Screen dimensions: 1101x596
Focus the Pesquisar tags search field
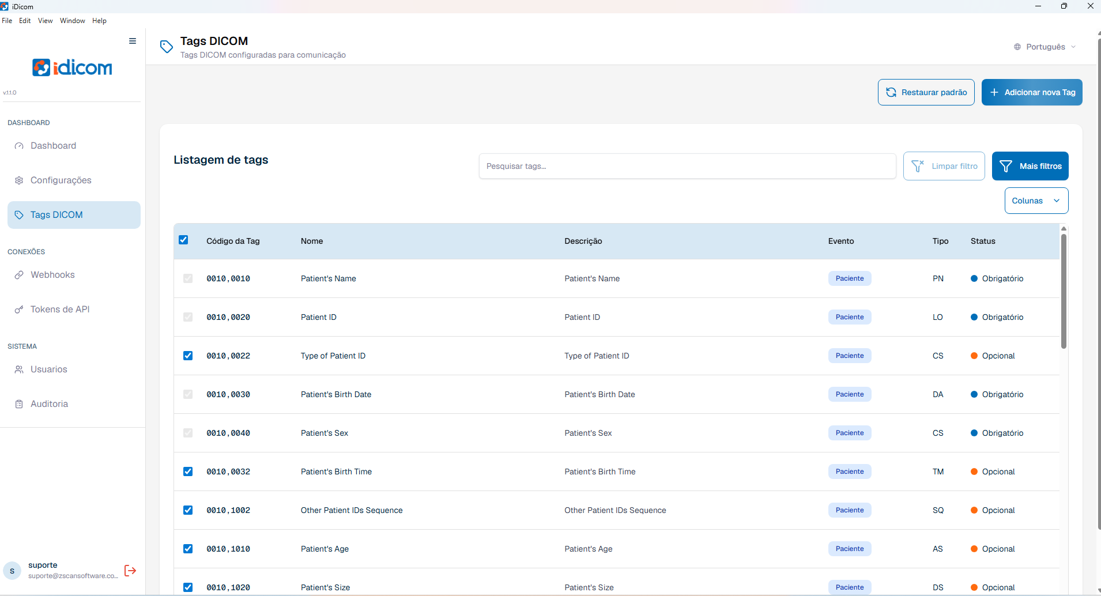[687, 166]
